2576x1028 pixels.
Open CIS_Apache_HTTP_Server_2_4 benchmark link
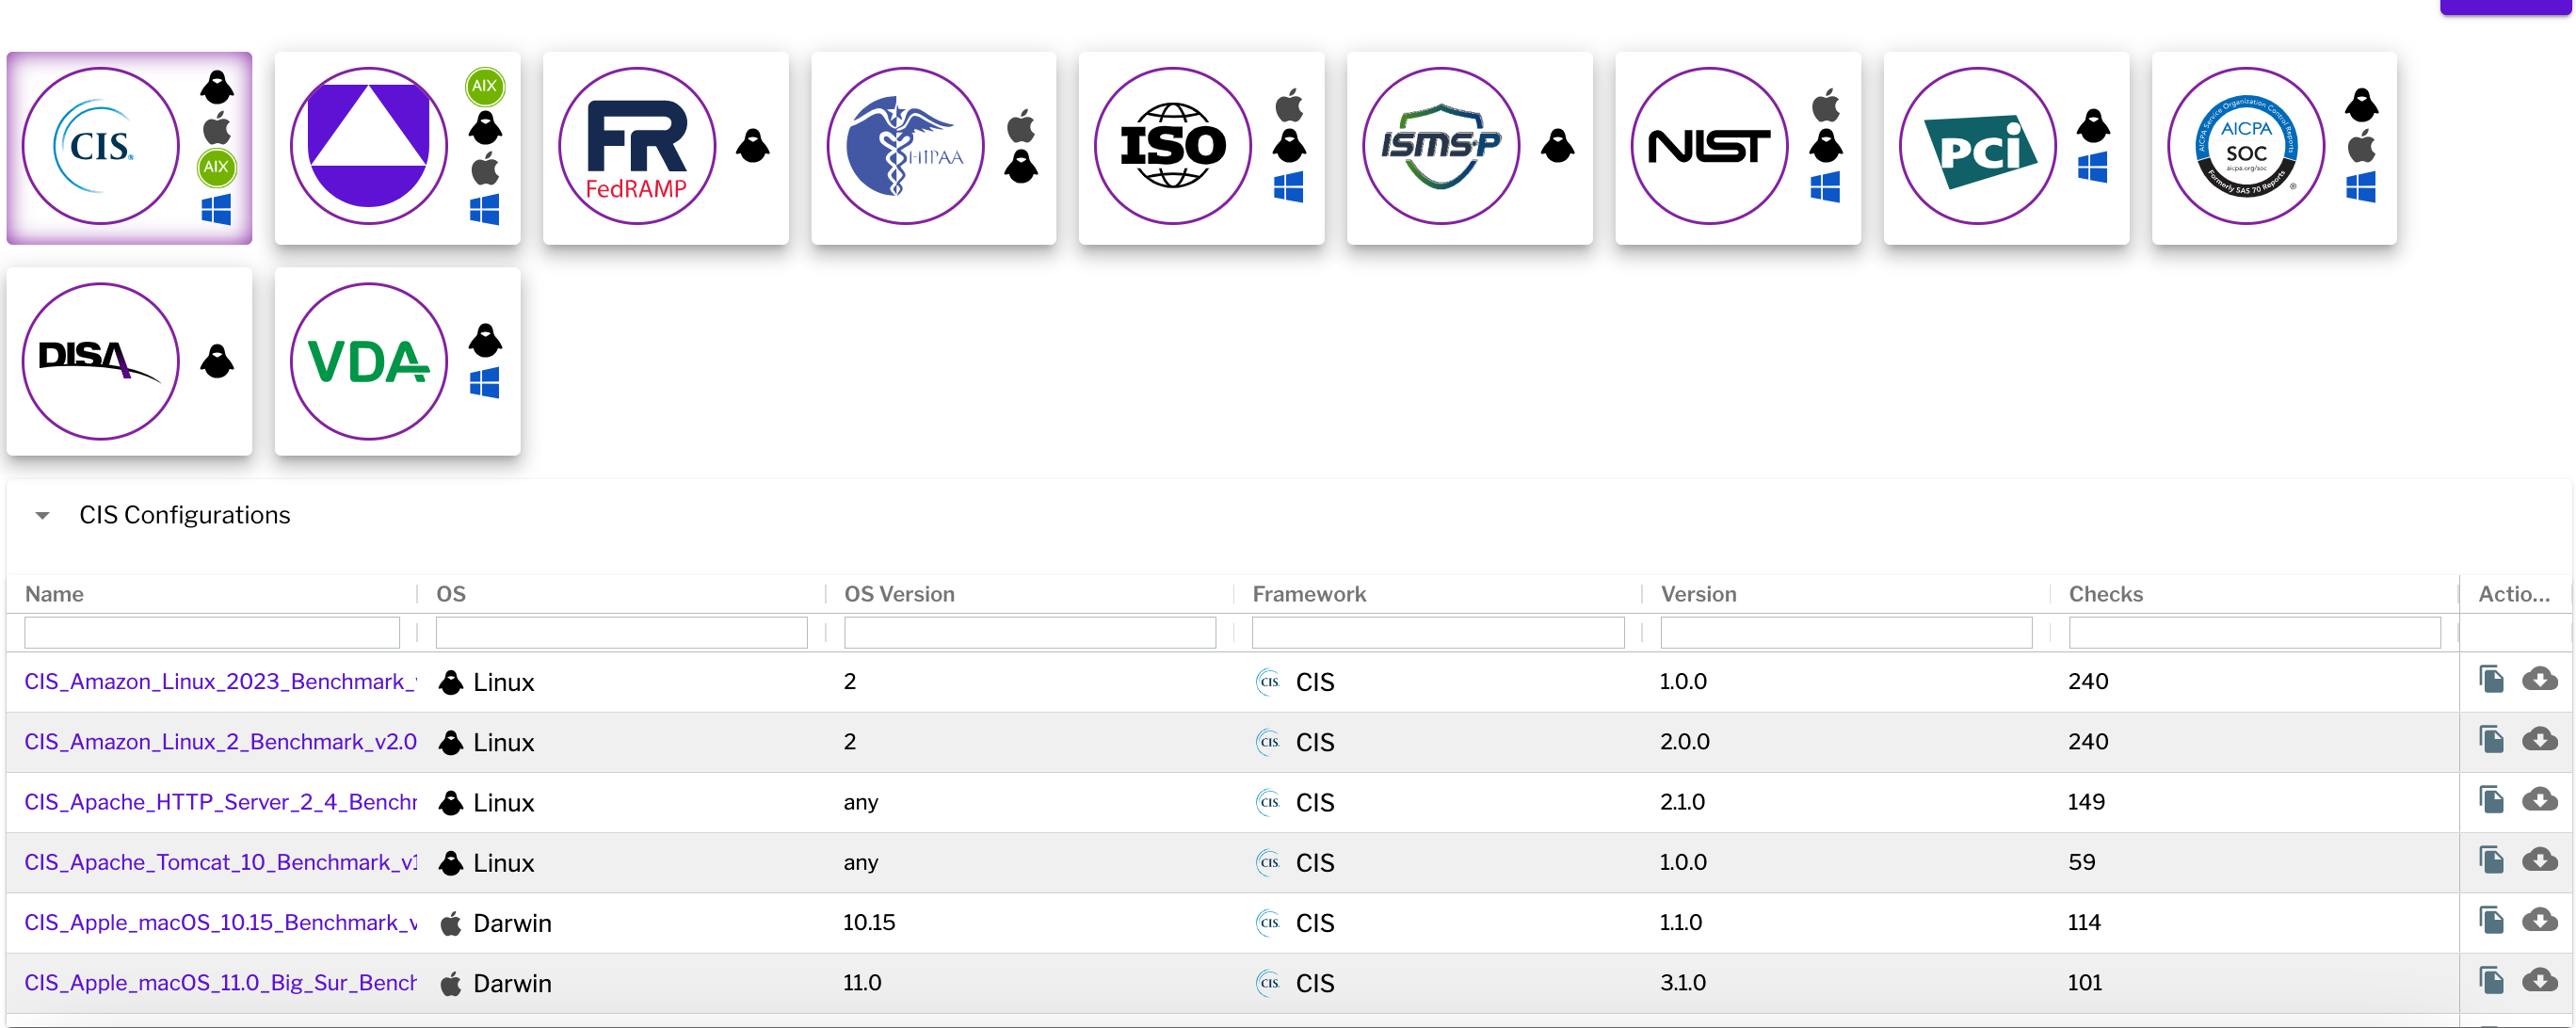pyautogui.click(x=220, y=802)
